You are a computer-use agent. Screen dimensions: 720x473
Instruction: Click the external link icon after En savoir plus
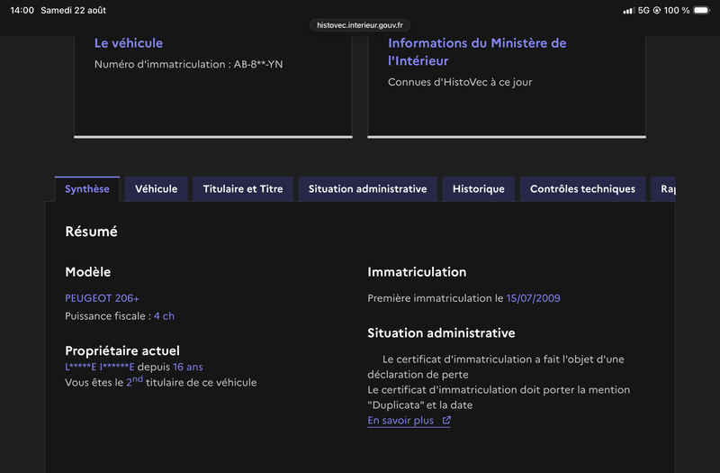point(446,420)
